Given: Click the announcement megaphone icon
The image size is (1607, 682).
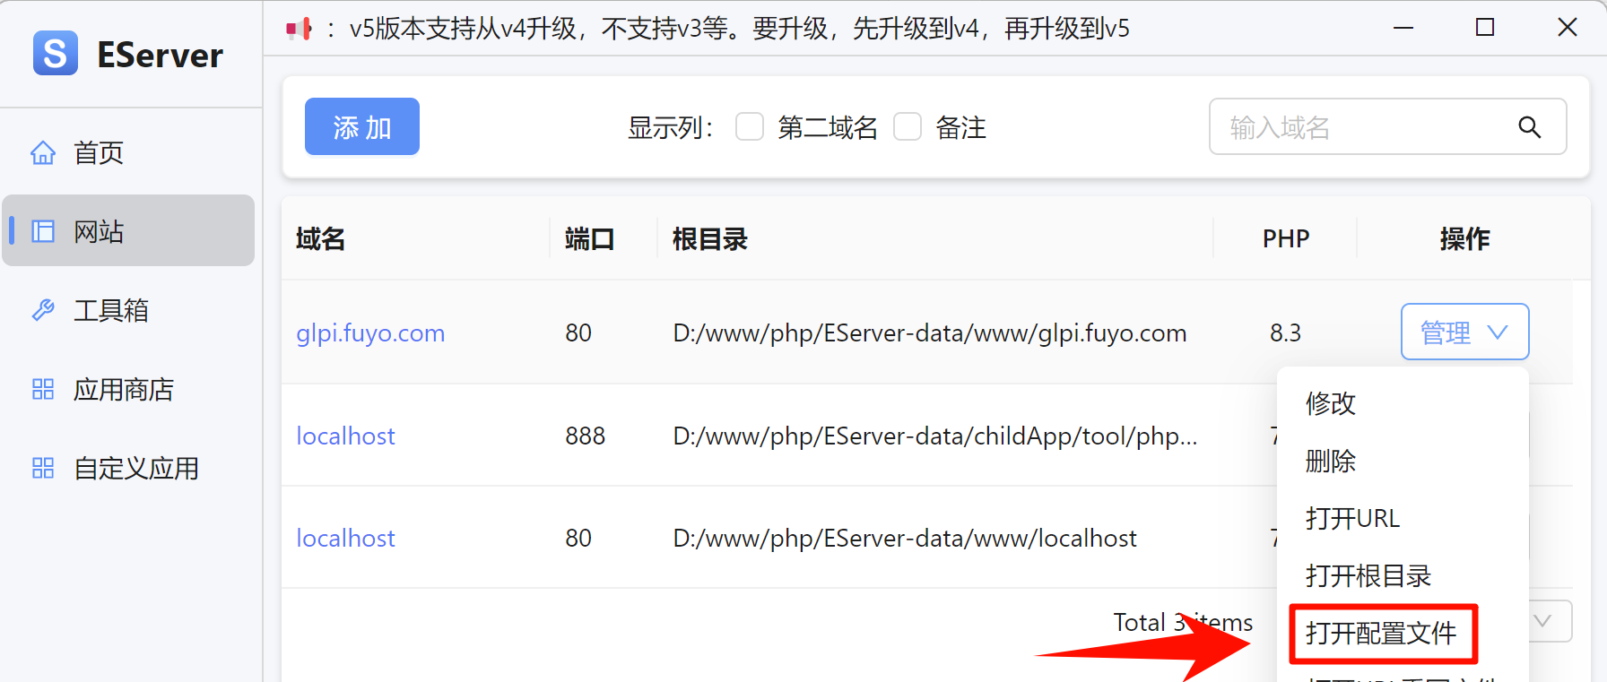Looking at the screenshot, I should (299, 30).
